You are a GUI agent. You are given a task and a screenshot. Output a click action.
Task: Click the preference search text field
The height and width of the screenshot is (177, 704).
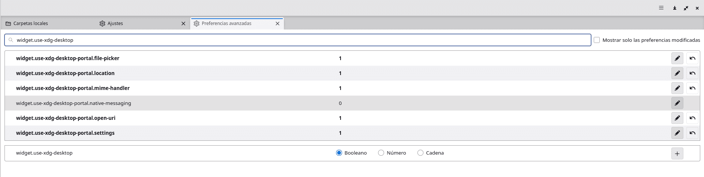(300, 40)
